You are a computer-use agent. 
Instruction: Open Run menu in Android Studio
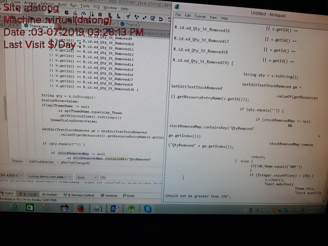point(74,5)
